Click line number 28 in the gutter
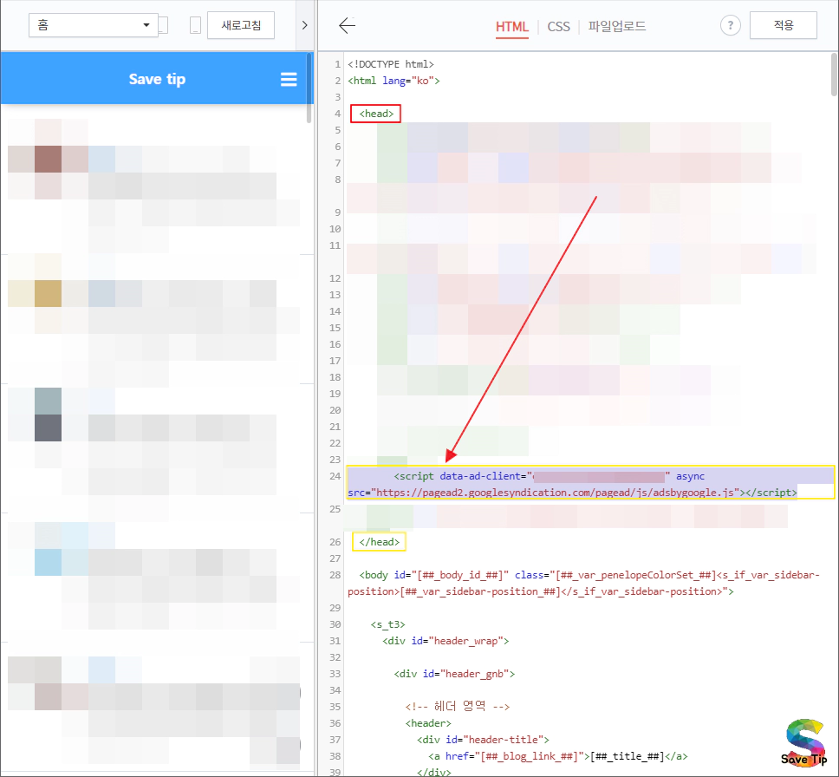 335,575
